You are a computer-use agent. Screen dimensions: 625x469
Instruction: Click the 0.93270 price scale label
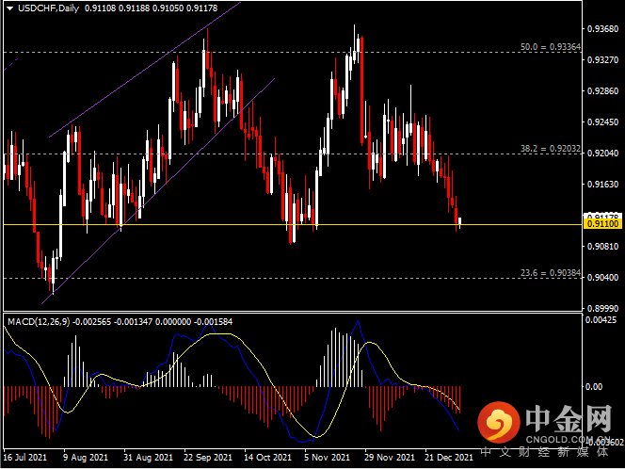pyautogui.click(x=603, y=60)
